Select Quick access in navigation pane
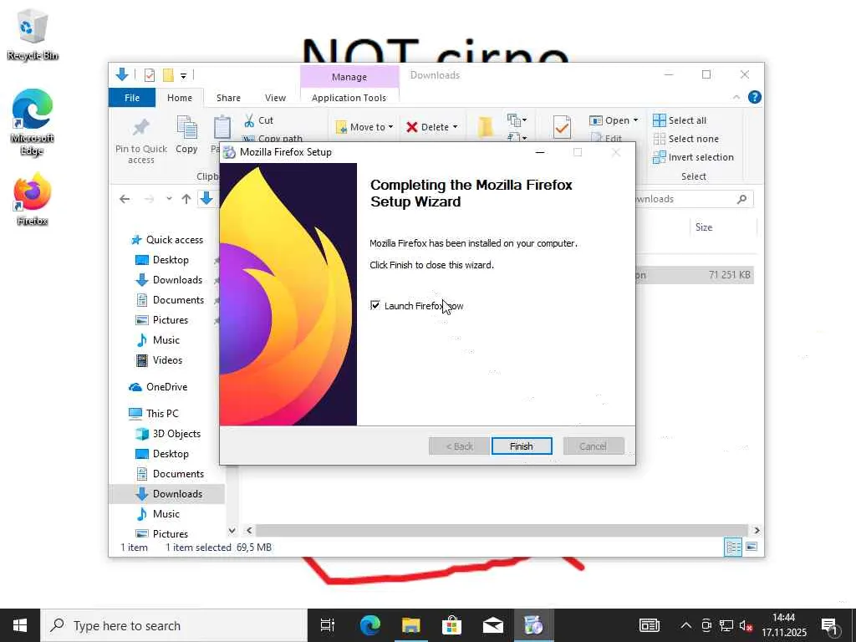 coord(166,240)
